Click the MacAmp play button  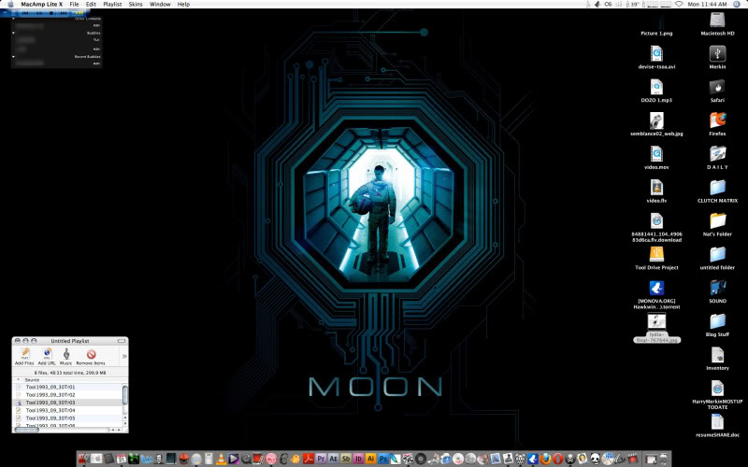tap(39, 13)
